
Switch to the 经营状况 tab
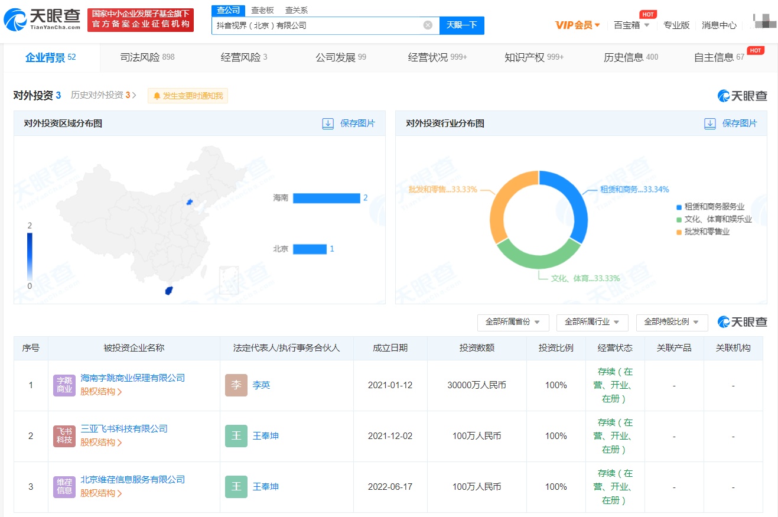tap(437, 57)
